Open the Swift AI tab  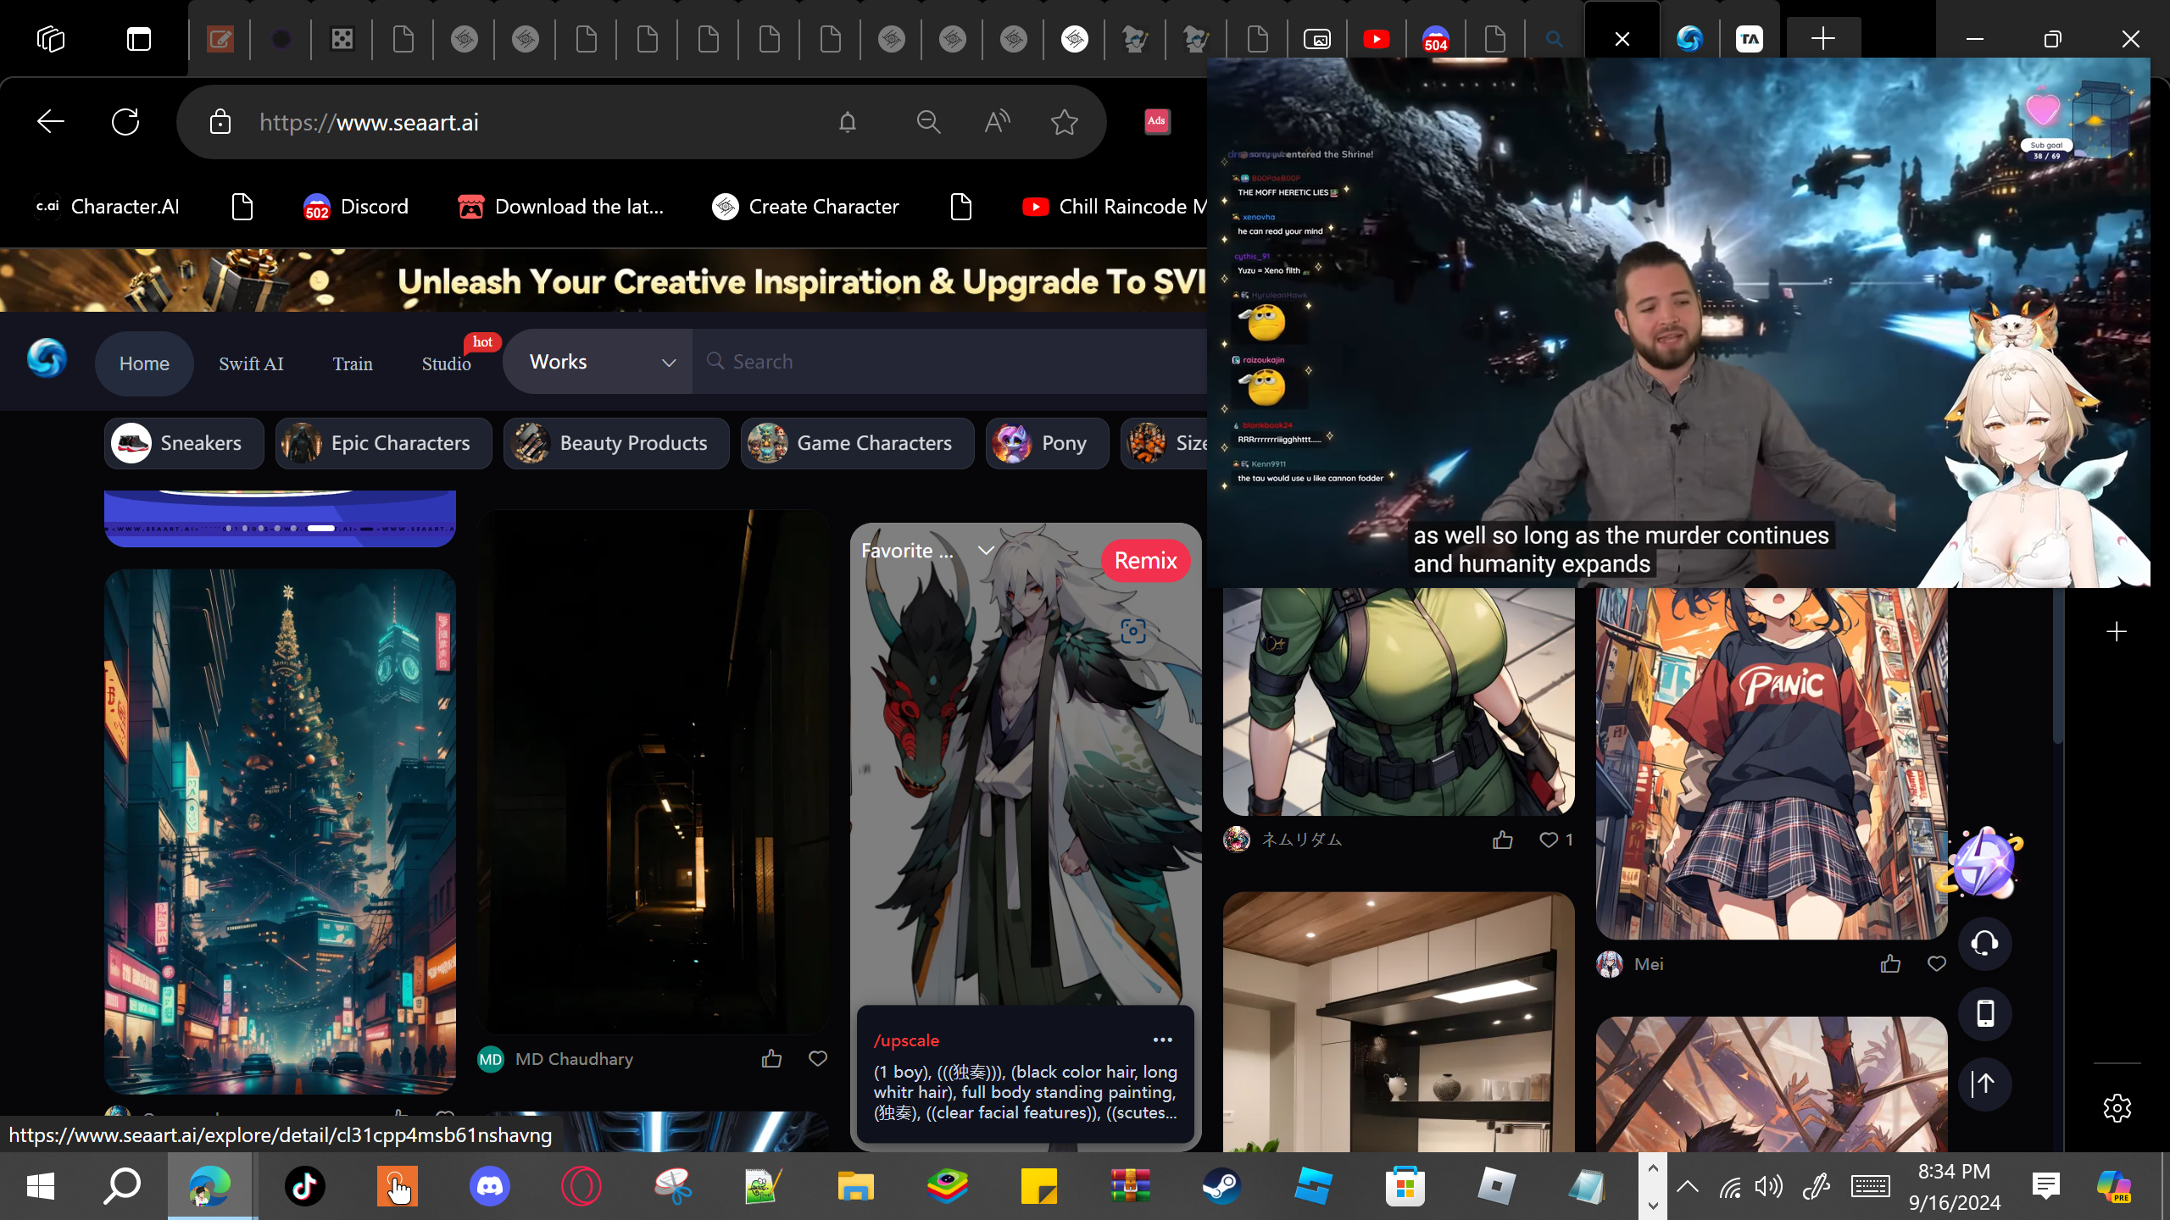tap(251, 363)
